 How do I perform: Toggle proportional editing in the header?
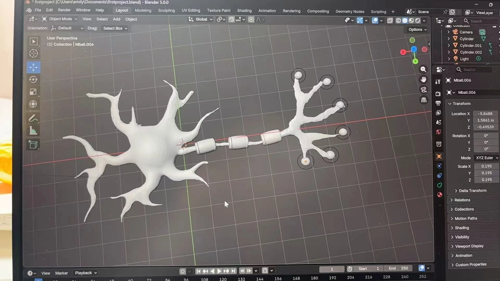[251, 20]
